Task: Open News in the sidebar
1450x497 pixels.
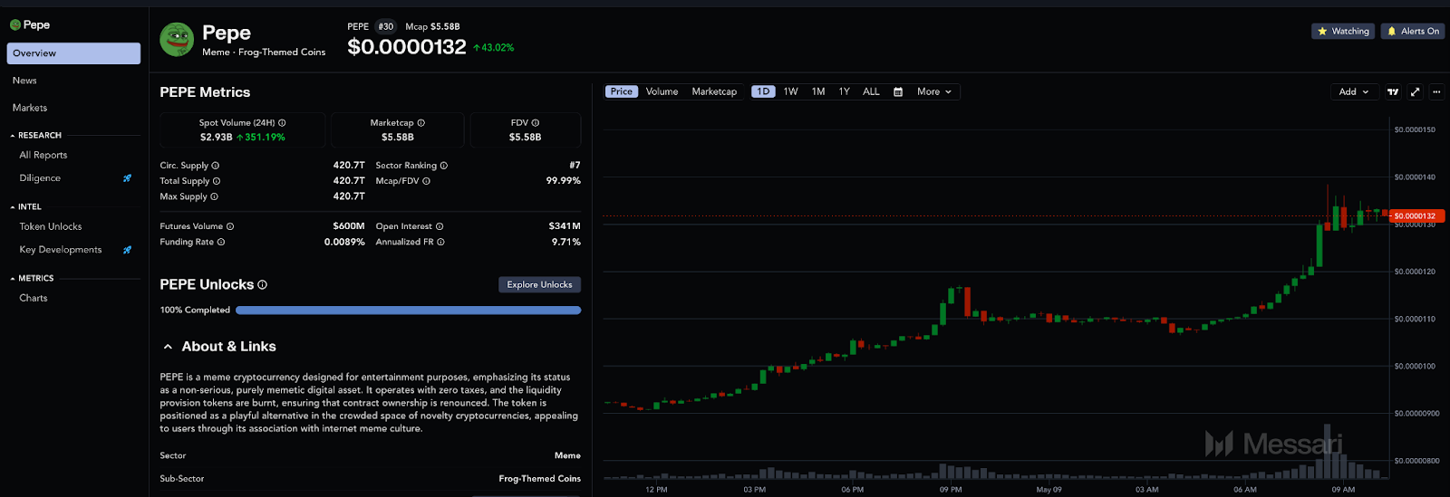Action: (x=24, y=81)
